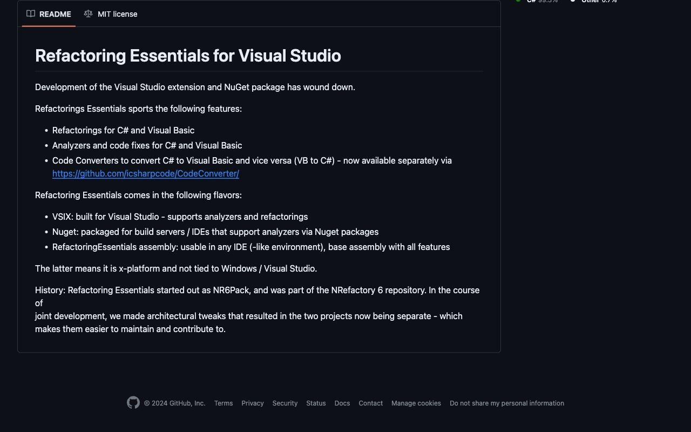Viewport: 691px width, 432px height.
Task: Click the line 'Refactorings for C# and Visual Basic'
Action: [x=123, y=130]
